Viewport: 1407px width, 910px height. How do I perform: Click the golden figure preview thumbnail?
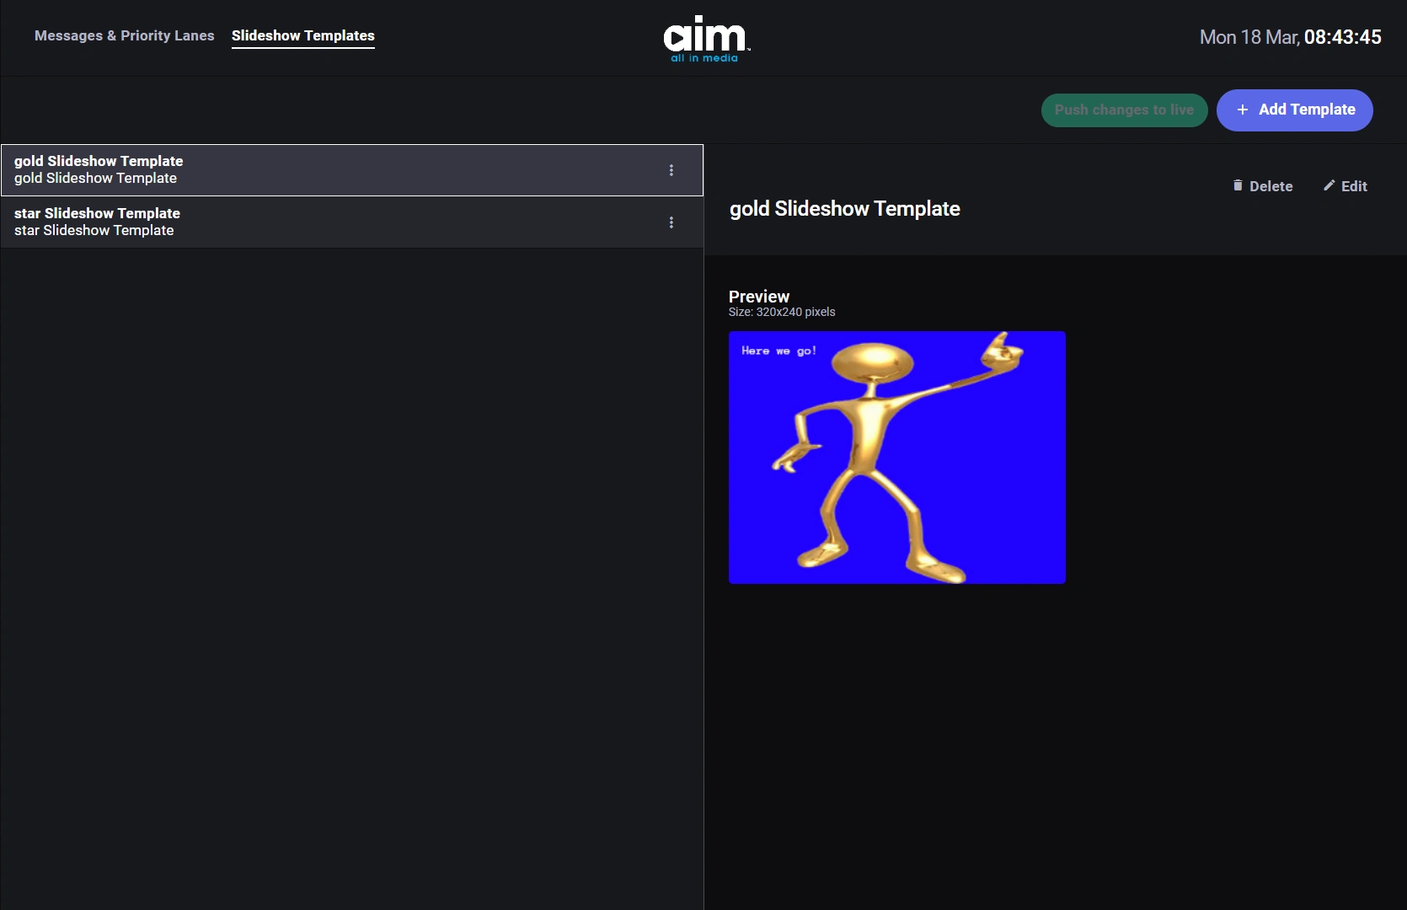(897, 458)
